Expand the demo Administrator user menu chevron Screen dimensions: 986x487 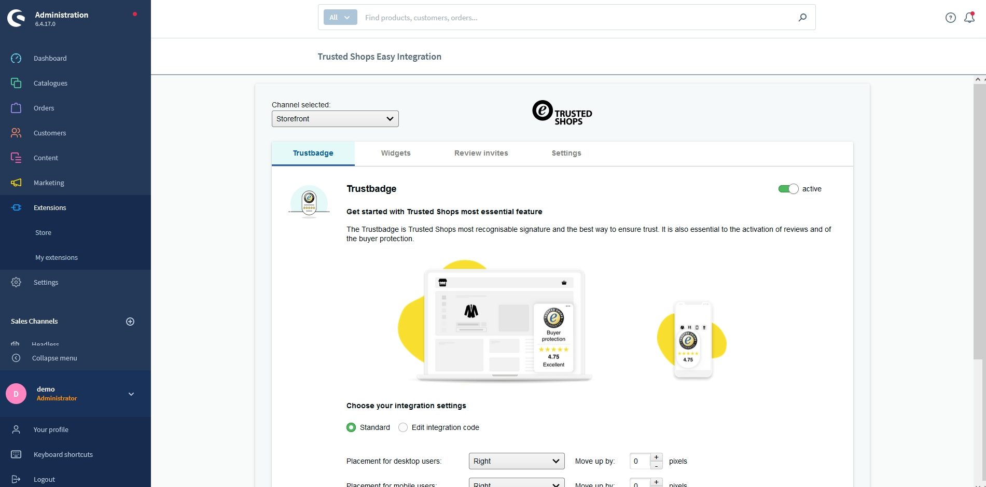[131, 394]
